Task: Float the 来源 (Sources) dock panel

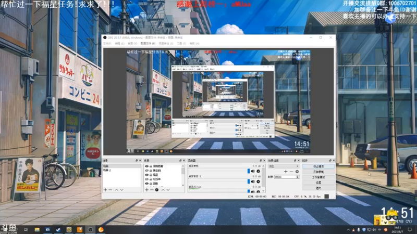Action: pyautogui.click(x=180, y=161)
